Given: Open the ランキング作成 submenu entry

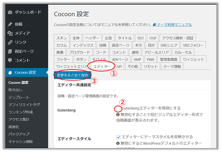Looking at the screenshot, I should (x=20, y=112).
